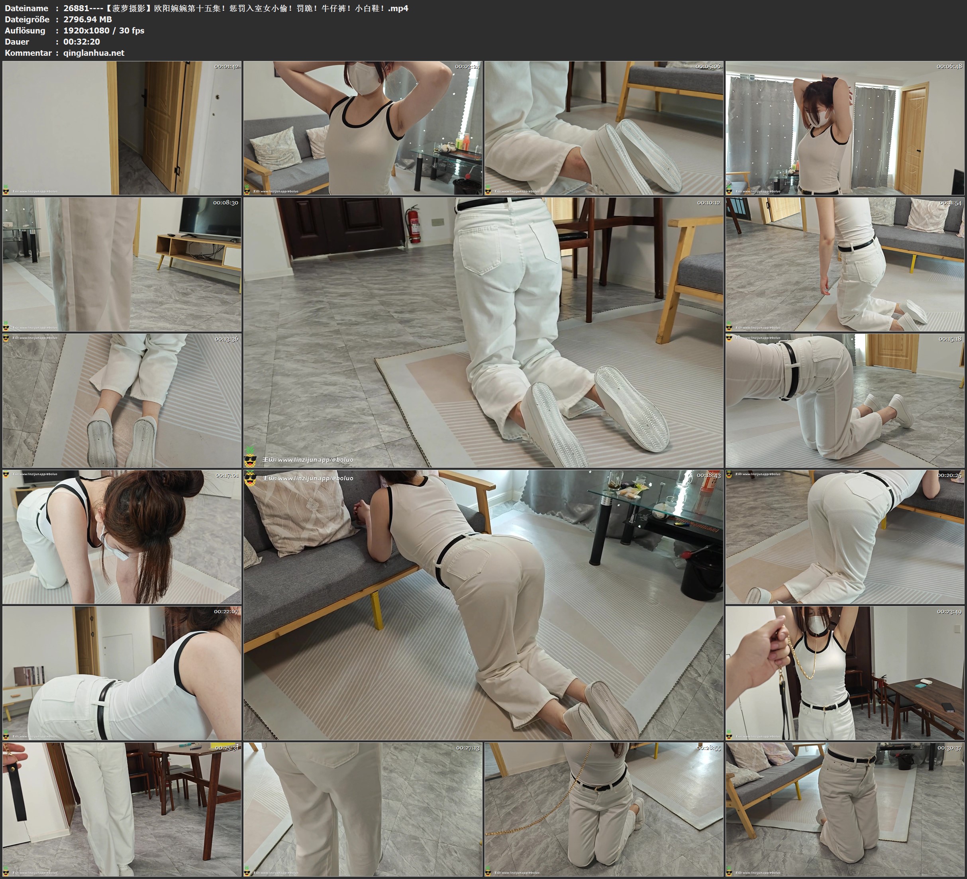This screenshot has width=967, height=879.
Task: Click the pineapple watermark icon in the 00:10:12 frame
Action: pyautogui.click(x=250, y=457)
